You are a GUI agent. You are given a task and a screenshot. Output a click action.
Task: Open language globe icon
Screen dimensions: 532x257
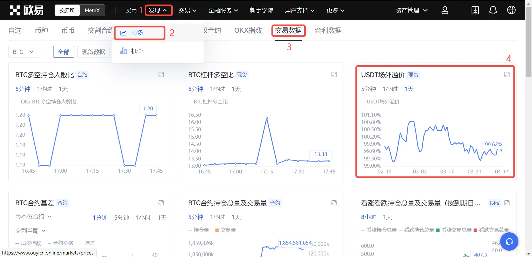click(511, 10)
